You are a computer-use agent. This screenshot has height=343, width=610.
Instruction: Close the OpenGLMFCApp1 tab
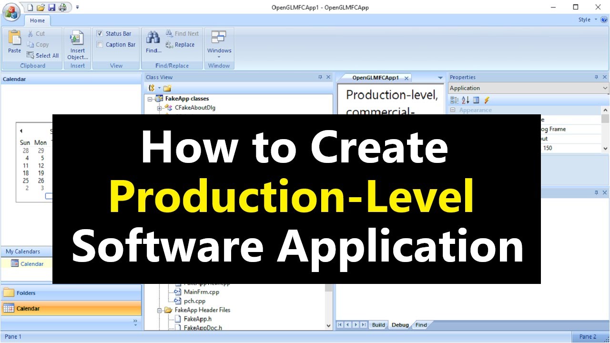coord(406,78)
